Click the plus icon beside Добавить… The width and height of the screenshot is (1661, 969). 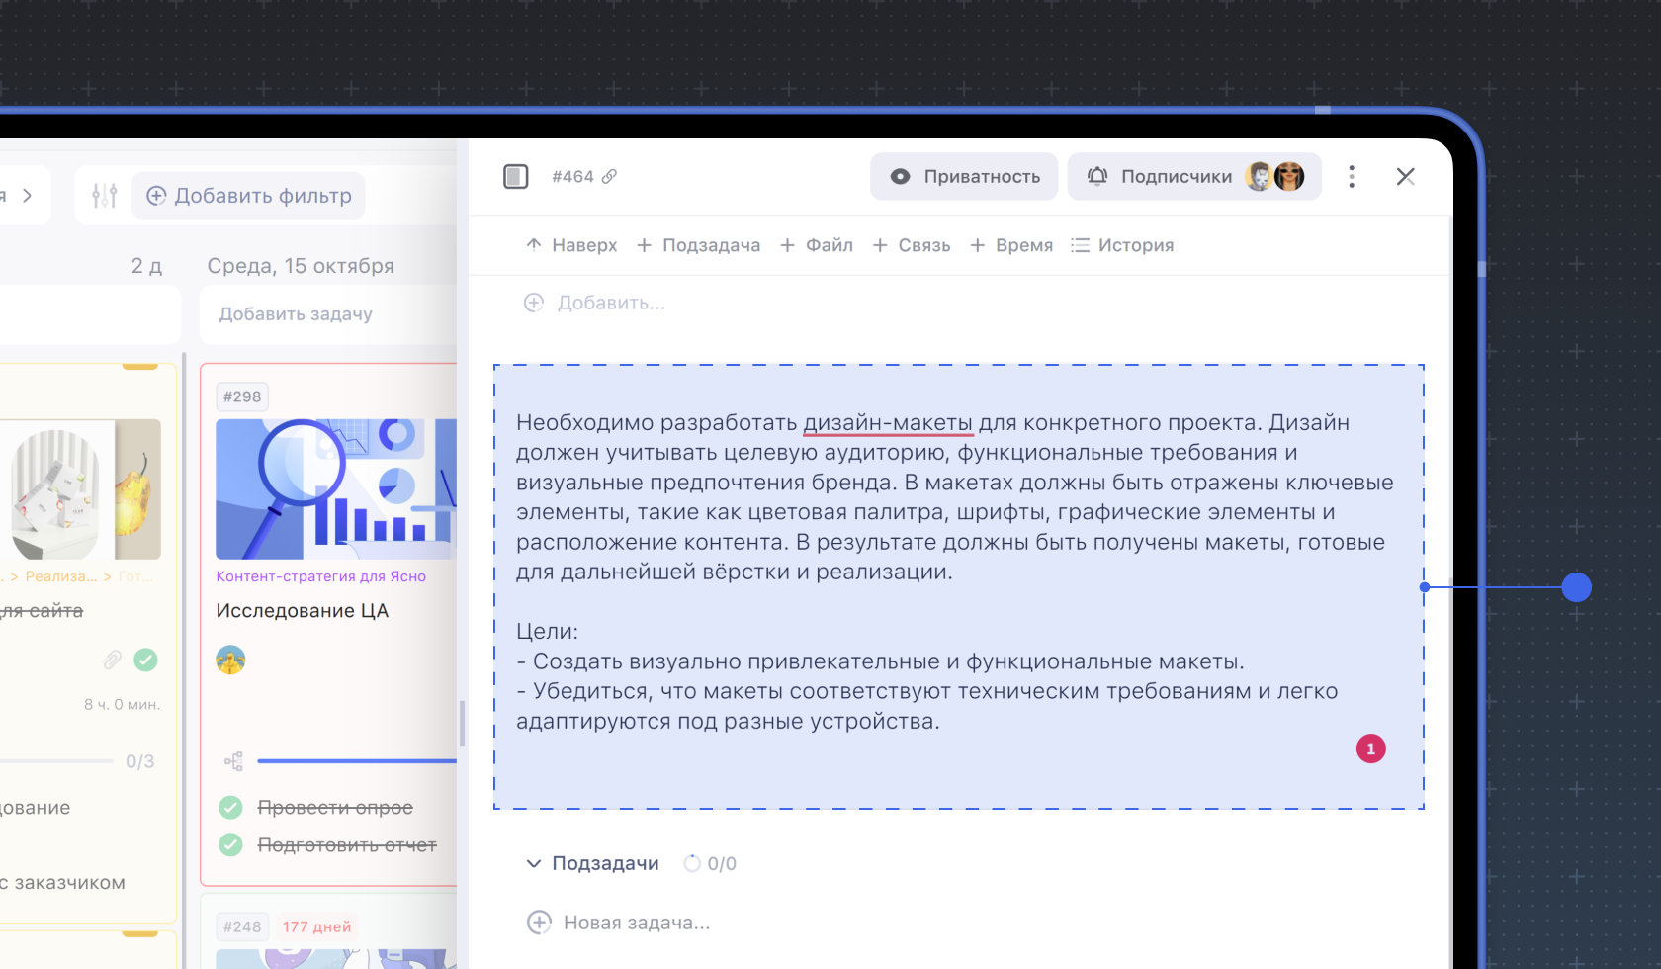pyautogui.click(x=534, y=303)
